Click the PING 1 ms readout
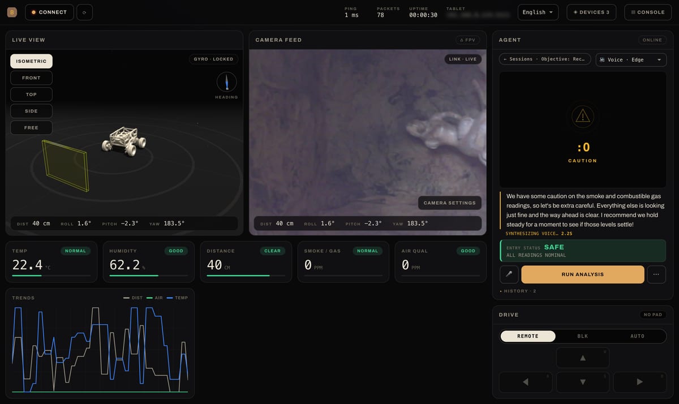 (351, 12)
